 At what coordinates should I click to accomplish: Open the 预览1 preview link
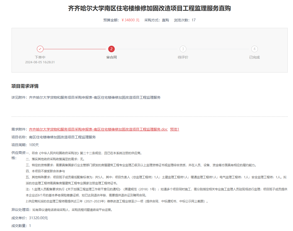click(x=174, y=130)
